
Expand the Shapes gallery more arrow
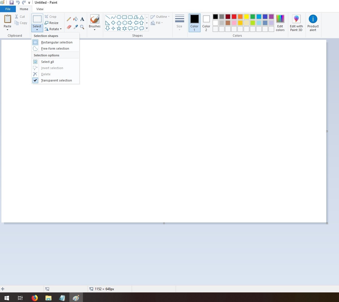coord(147,28)
